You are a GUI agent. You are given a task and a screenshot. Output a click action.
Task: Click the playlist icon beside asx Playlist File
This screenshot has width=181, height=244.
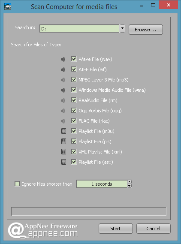coord(63,162)
